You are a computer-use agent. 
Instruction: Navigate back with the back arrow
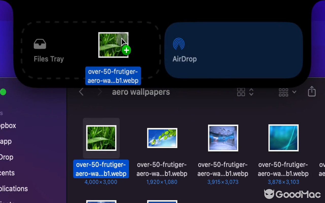[81, 92]
